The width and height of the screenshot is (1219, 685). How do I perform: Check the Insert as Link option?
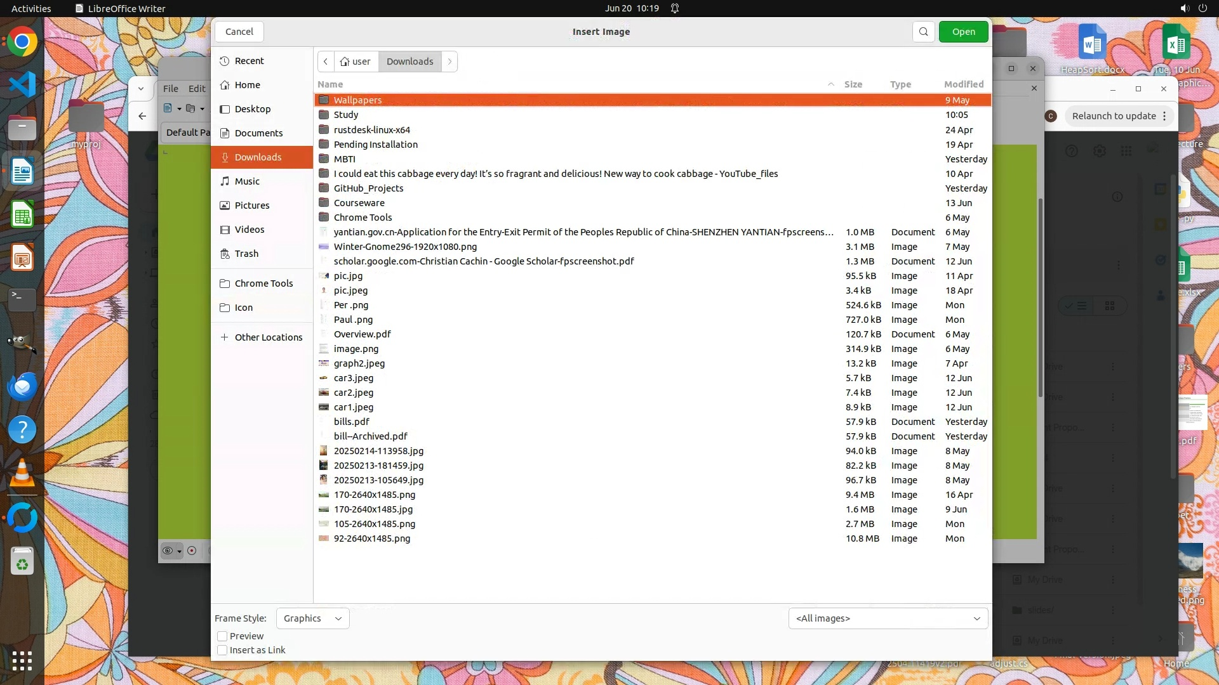[222, 650]
